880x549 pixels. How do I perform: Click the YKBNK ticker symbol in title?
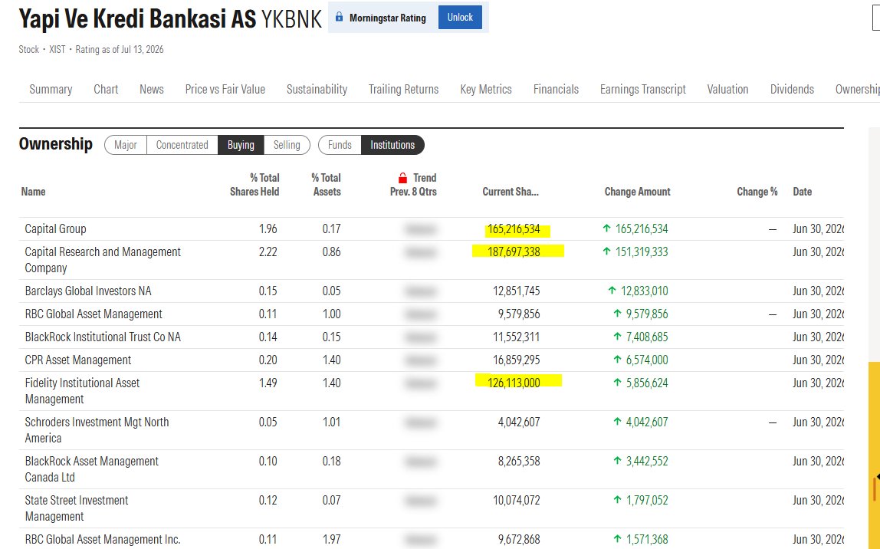coord(291,20)
